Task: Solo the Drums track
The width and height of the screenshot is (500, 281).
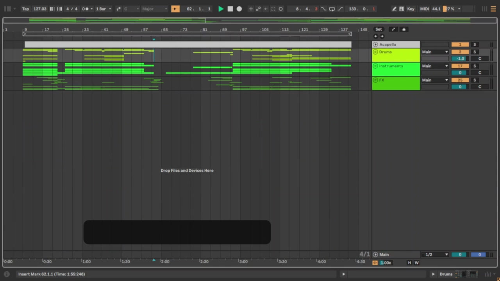Action: [x=475, y=52]
